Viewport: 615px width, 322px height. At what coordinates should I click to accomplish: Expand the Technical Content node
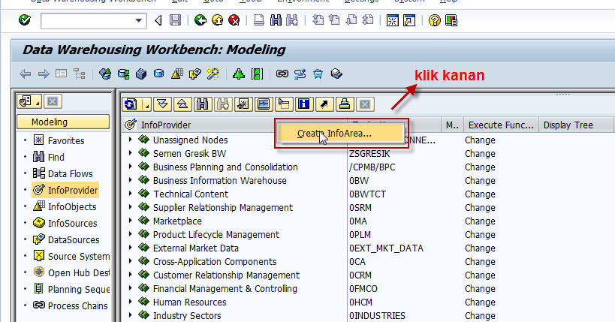pos(130,194)
